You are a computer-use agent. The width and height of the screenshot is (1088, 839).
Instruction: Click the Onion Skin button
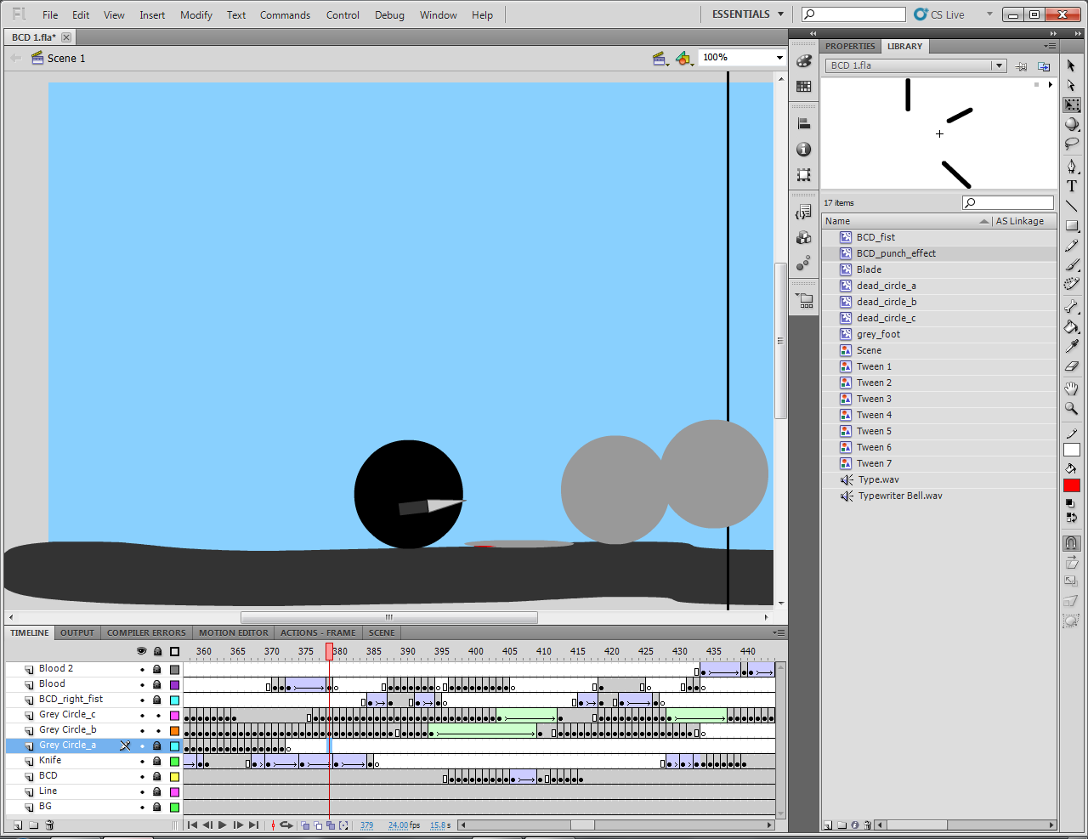pos(306,825)
